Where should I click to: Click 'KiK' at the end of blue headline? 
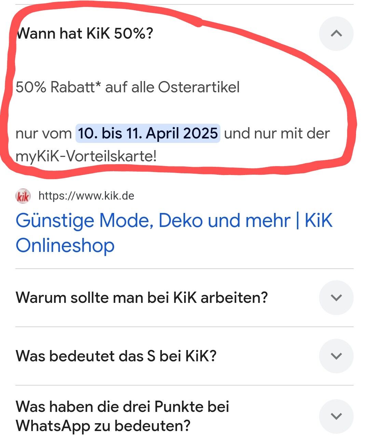pyautogui.click(x=318, y=220)
